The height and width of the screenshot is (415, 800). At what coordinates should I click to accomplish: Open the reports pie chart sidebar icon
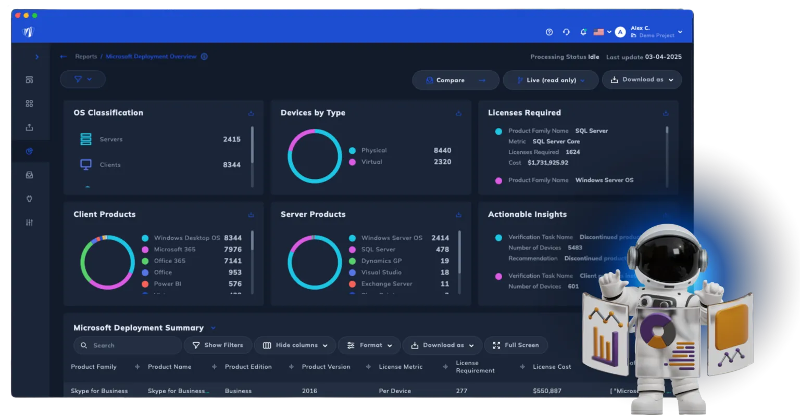29,151
